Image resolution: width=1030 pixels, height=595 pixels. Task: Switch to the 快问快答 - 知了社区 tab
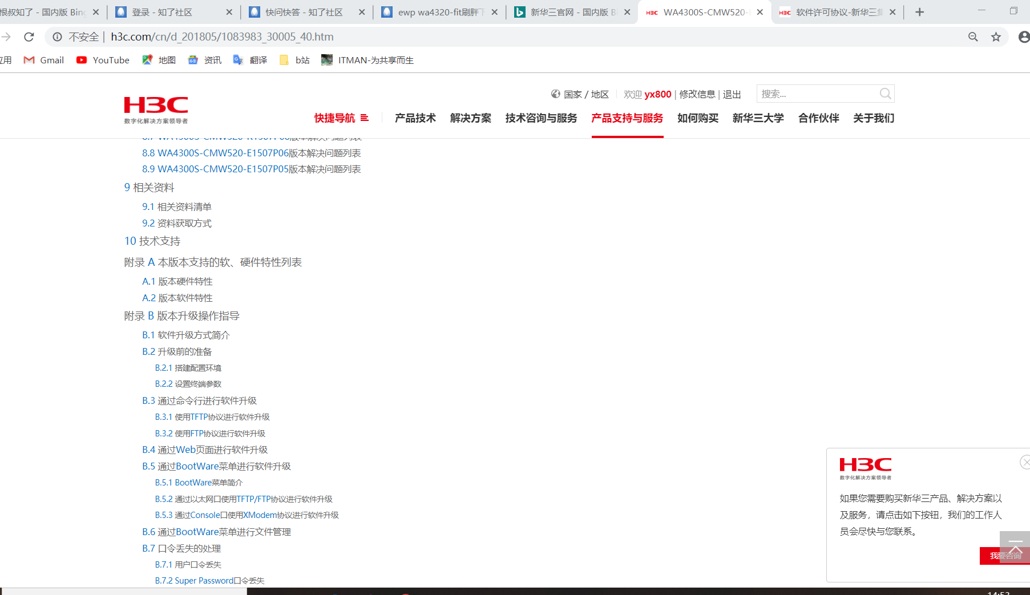click(307, 12)
